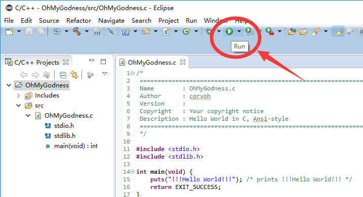363x197 pixels.
Task: Click the Up folder icon in Projects view
Action: (47, 75)
